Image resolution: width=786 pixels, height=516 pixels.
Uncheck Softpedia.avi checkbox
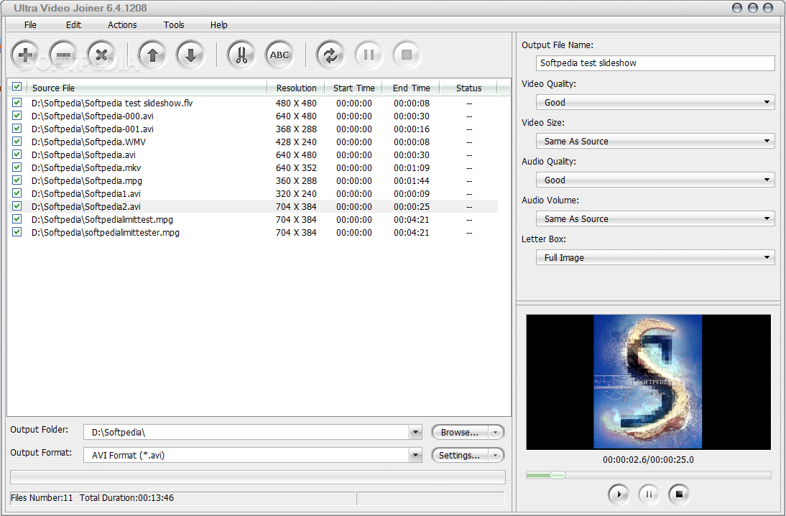tap(17, 155)
